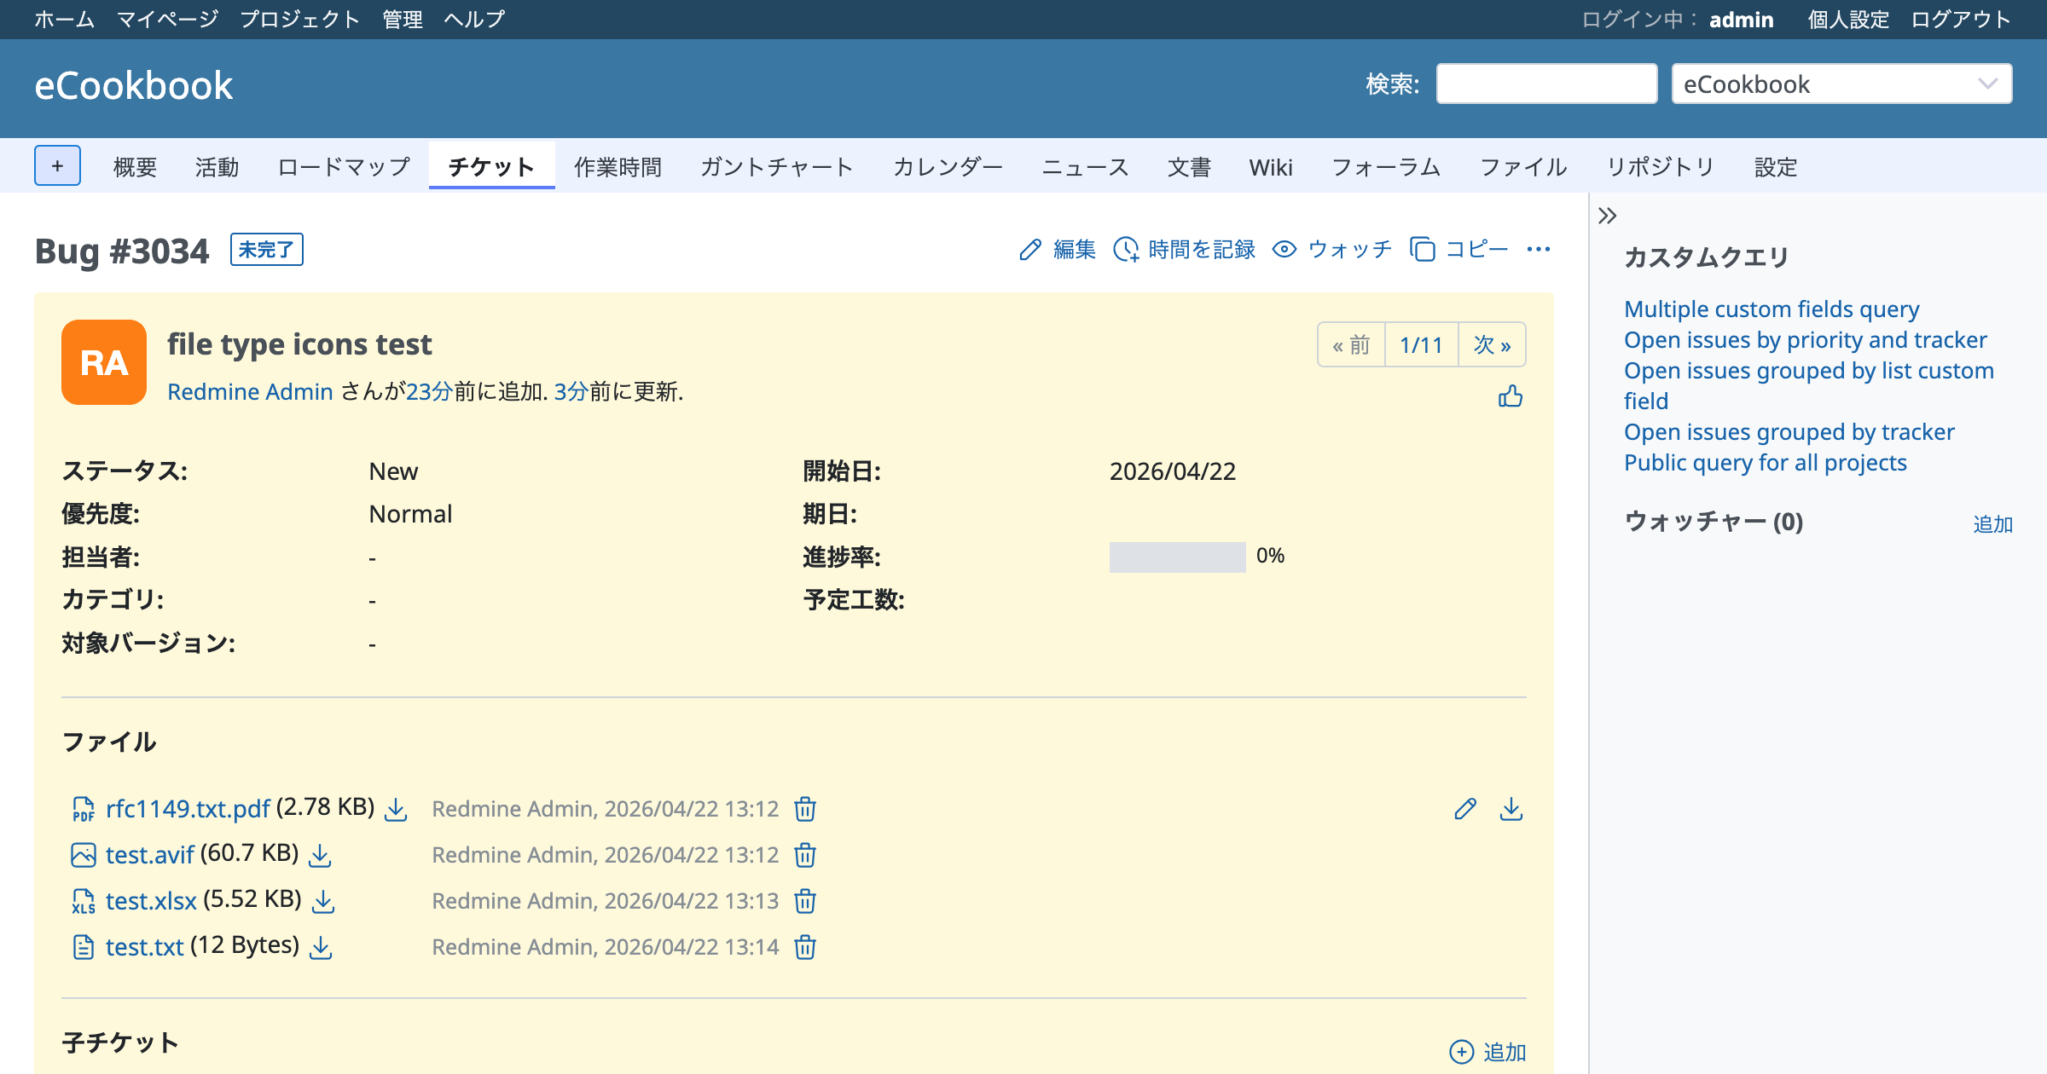Click trash icon next to test.xlsx
The width and height of the screenshot is (2047, 1074).
pyautogui.click(x=805, y=901)
